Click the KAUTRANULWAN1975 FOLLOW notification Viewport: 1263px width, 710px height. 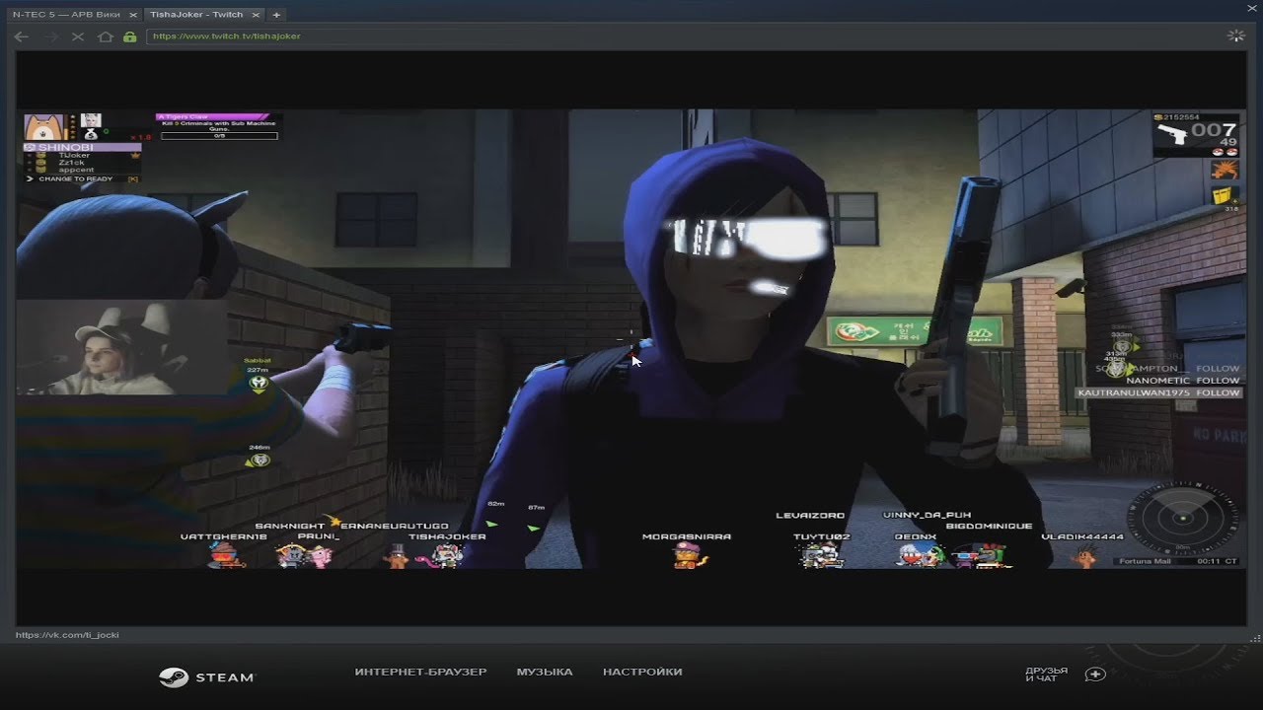tap(1158, 392)
